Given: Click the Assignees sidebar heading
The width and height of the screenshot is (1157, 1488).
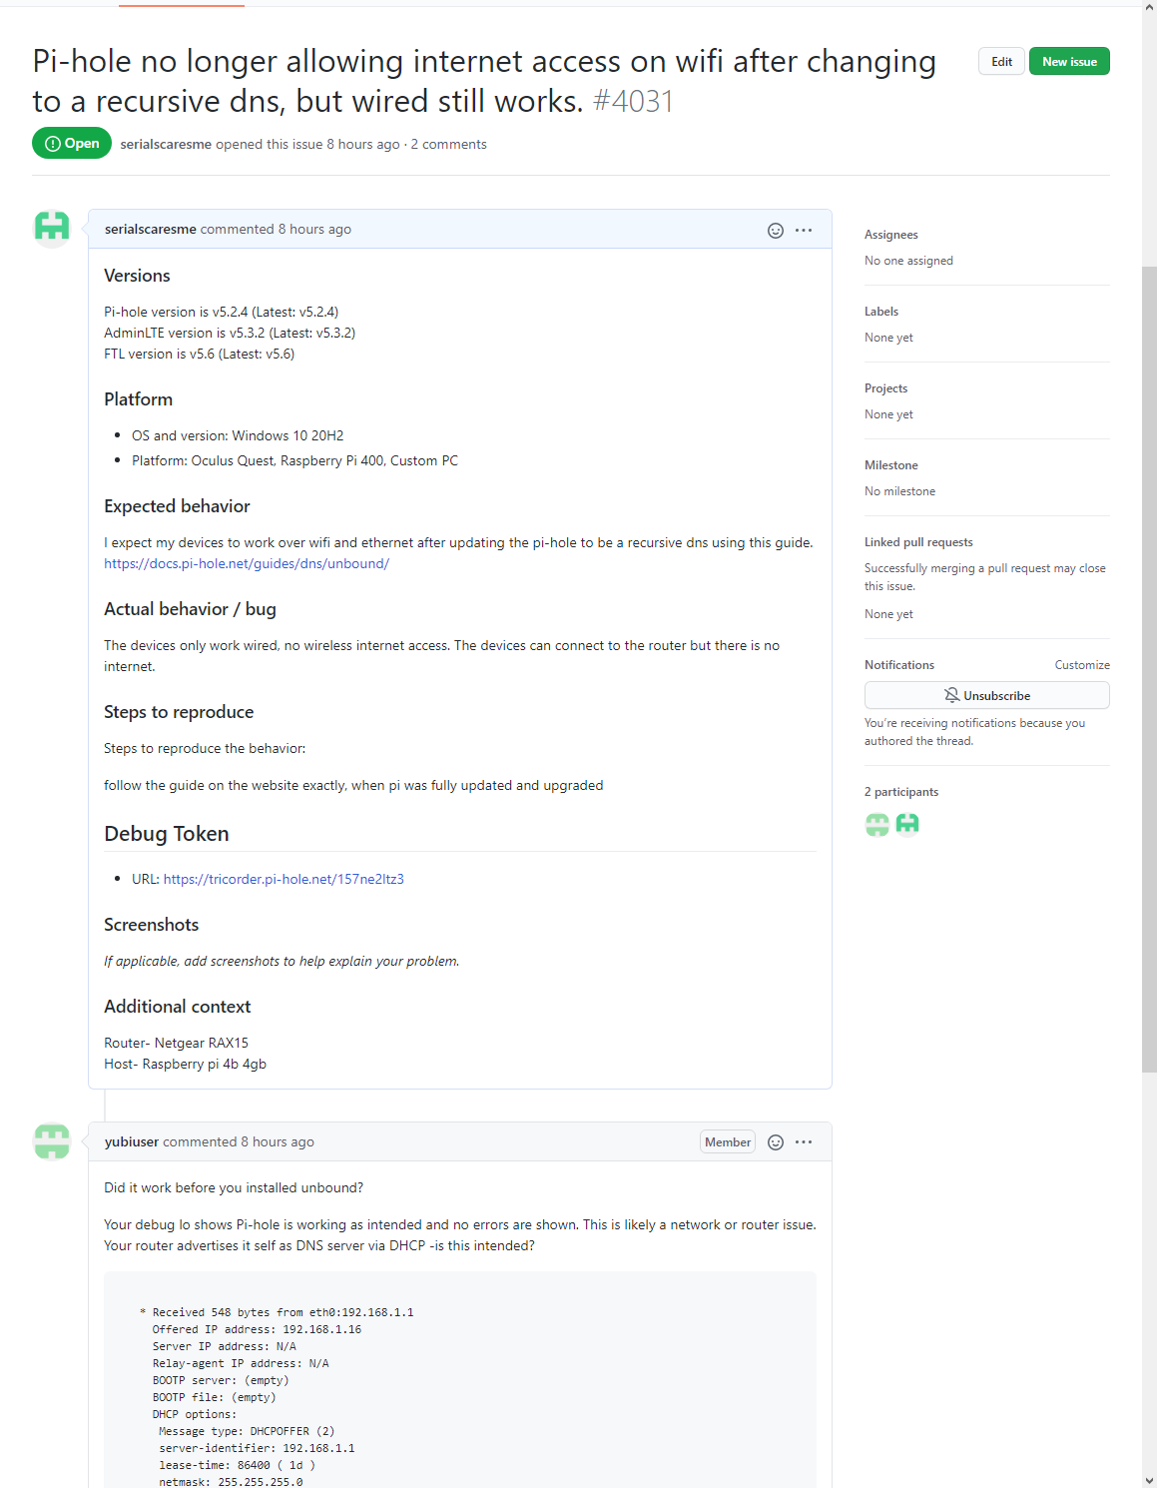Looking at the screenshot, I should point(891,235).
